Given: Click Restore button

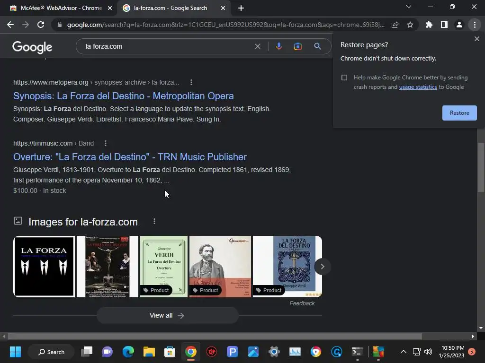Looking at the screenshot, I should pos(459,113).
